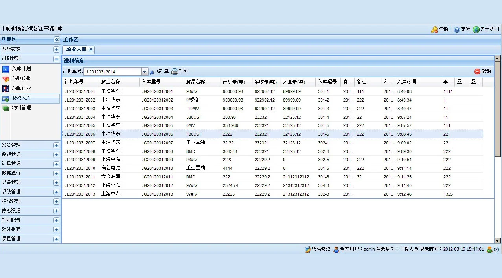The width and height of the screenshot is (502, 278).
Task: Expand the 权限管理 section
Action: pyautogui.click(x=56, y=202)
